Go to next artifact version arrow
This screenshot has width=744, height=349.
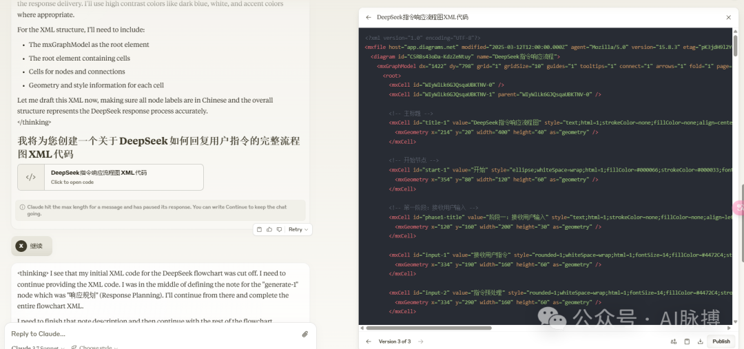point(420,341)
